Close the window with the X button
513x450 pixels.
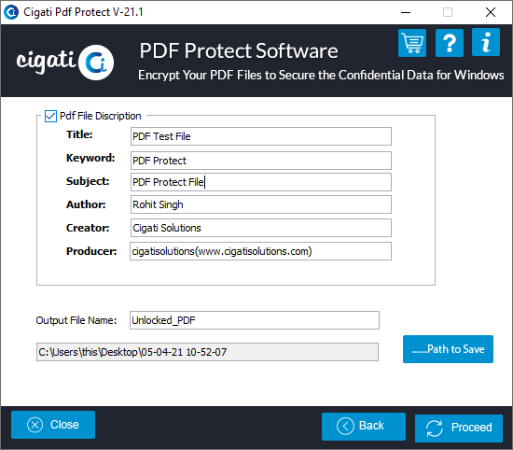490,12
